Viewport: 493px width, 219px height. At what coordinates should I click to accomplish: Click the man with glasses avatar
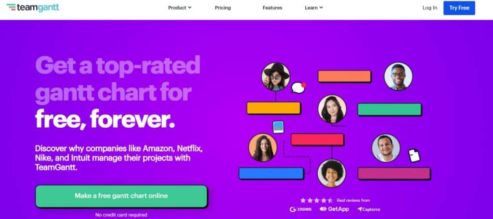[x=398, y=76]
